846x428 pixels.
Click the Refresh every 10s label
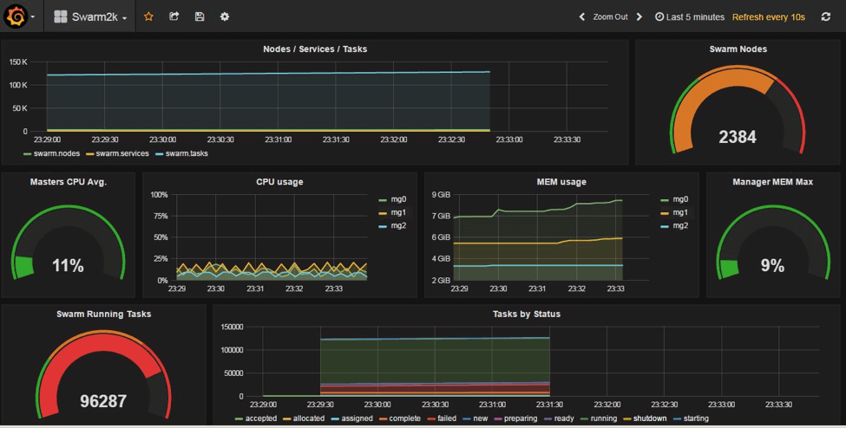[768, 16]
